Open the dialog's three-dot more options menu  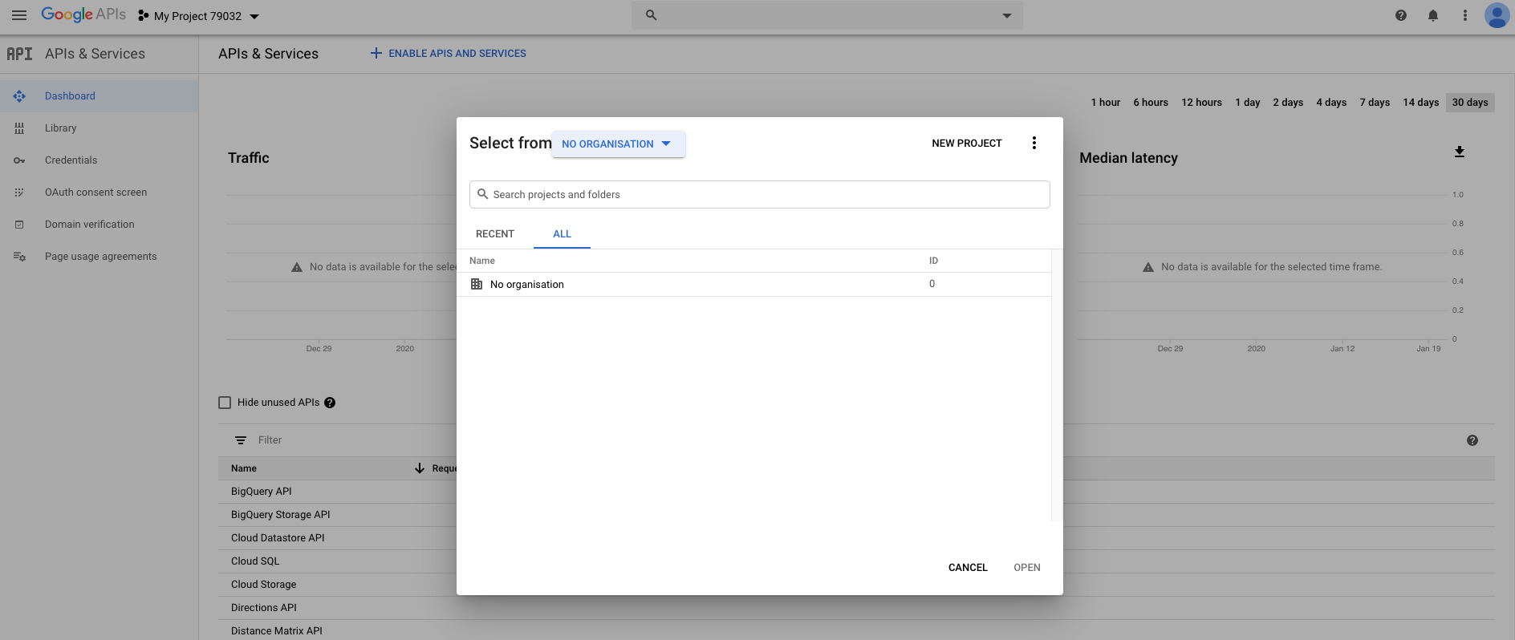(1034, 143)
